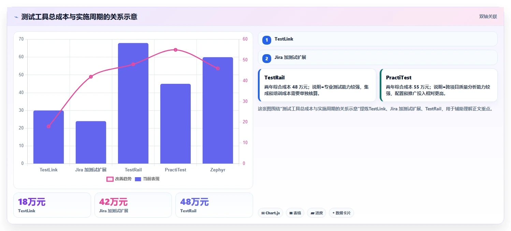
Task: Click the pink line peak point above PractiTest
Action: [175, 50]
